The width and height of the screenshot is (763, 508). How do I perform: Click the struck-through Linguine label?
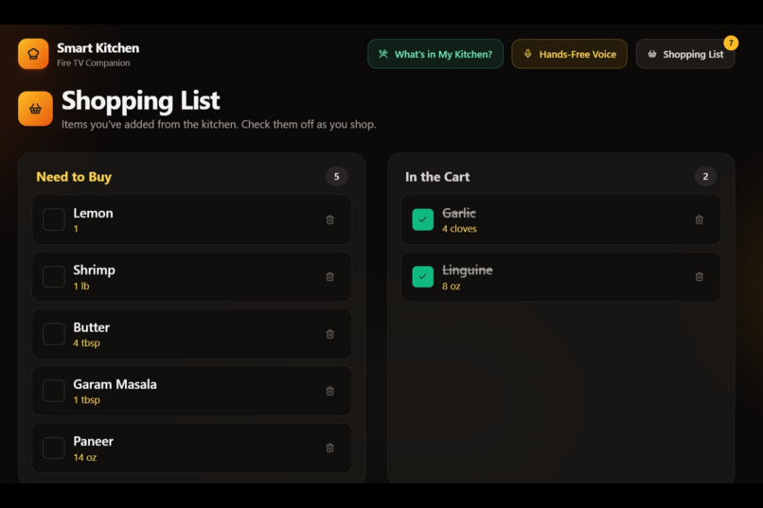[x=467, y=271]
